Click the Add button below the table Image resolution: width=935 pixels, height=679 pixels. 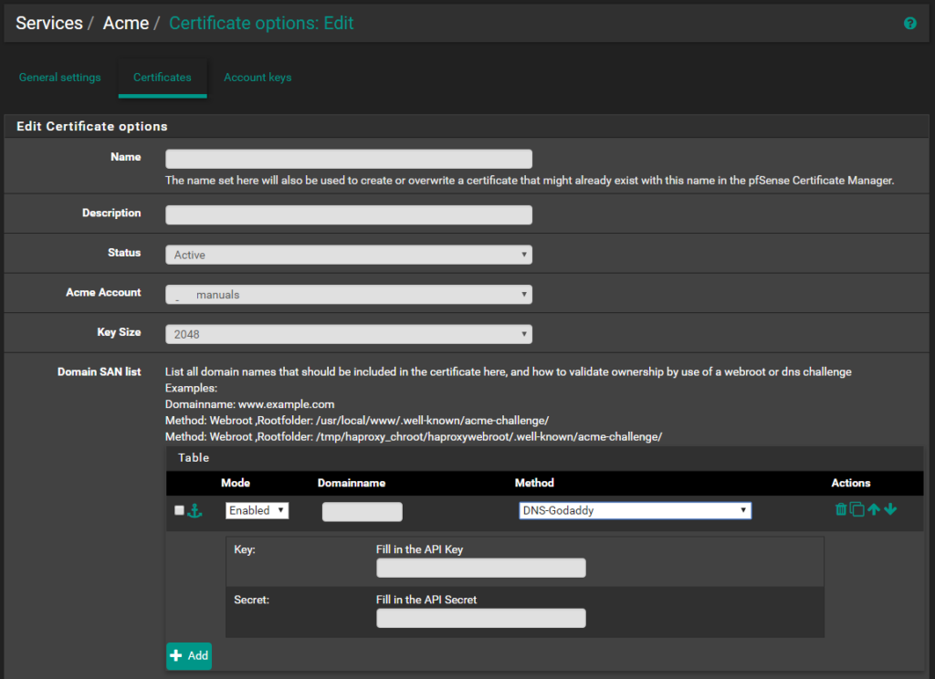189,655
